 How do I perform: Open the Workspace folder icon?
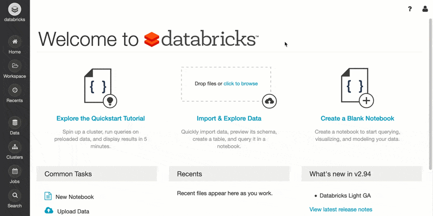pos(15,66)
